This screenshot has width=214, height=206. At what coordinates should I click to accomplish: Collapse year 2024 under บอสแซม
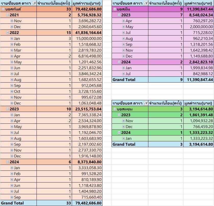(119, 132)
